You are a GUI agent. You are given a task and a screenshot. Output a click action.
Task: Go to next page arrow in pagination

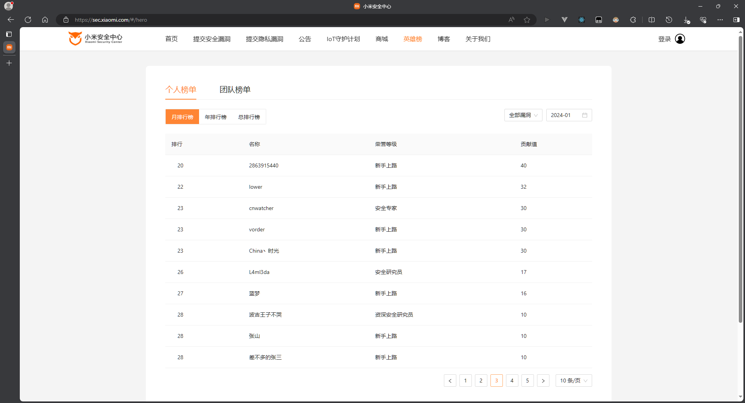(x=543, y=381)
